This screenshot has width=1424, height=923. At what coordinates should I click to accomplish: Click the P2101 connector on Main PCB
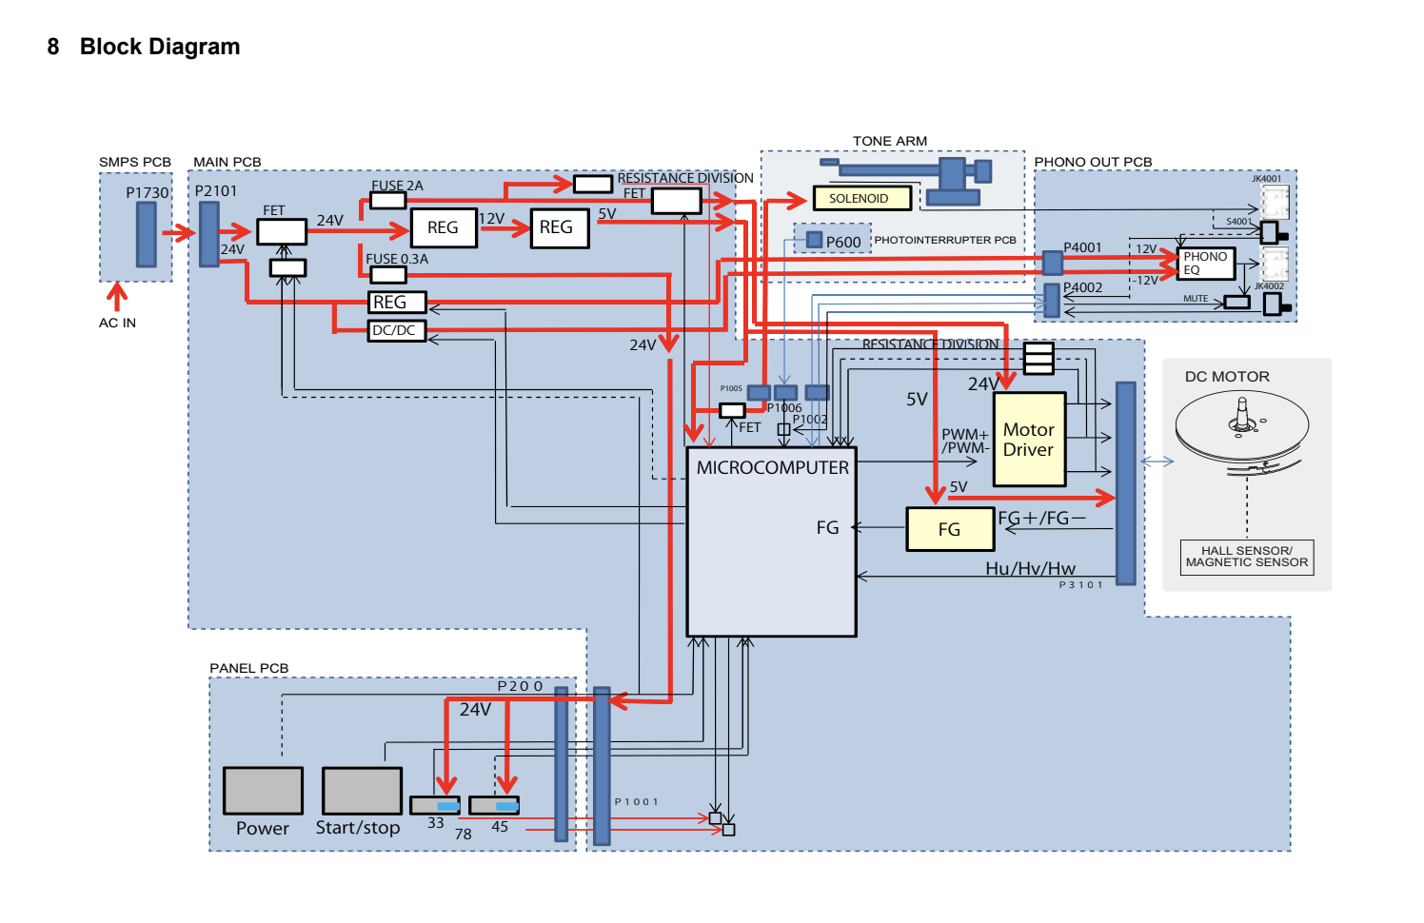tap(209, 233)
